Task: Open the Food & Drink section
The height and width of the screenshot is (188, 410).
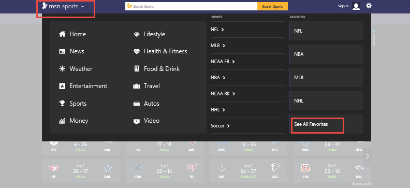Action: pos(162,69)
